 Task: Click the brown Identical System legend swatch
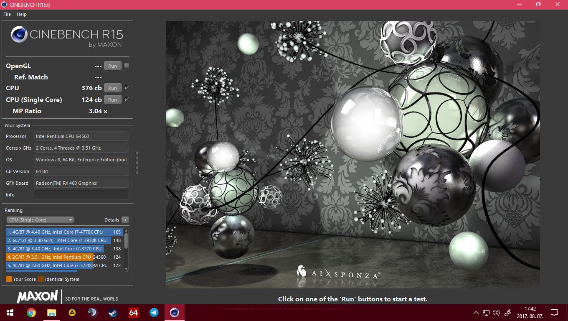[41, 279]
